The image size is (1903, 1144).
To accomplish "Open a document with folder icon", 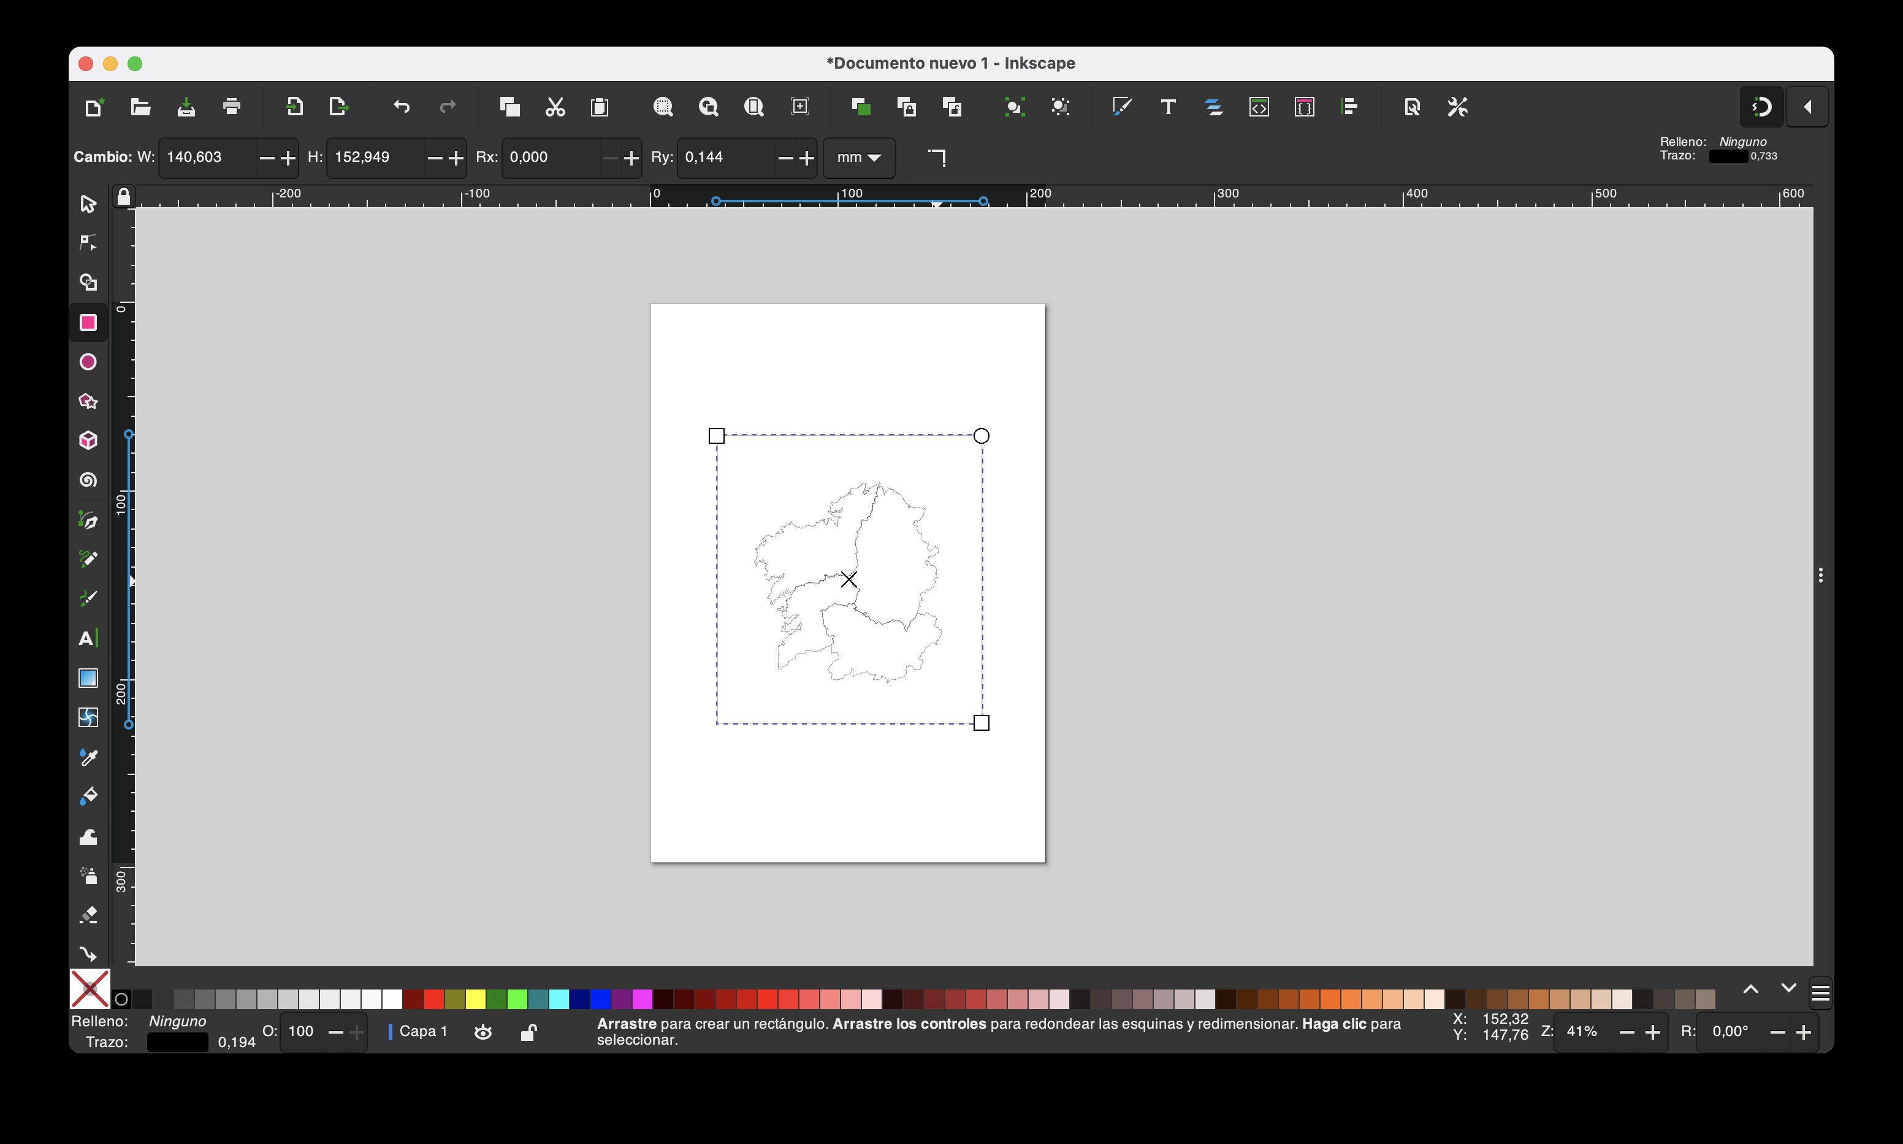I will tap(140, 107).
